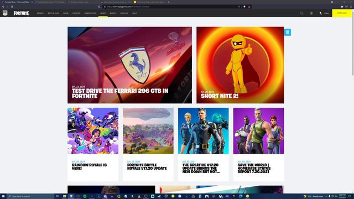
Task: Open Google Chrome from the taskbar
Action: point(119,196)
